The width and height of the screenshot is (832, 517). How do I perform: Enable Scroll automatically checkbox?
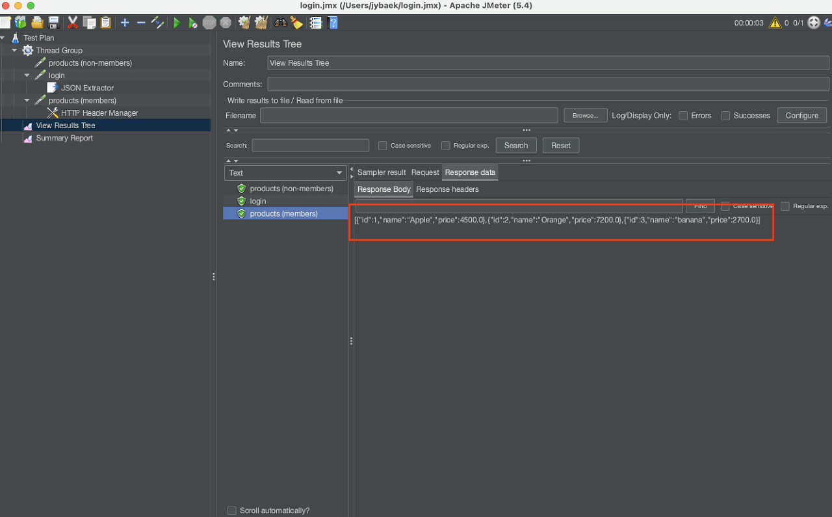[232, 510]
